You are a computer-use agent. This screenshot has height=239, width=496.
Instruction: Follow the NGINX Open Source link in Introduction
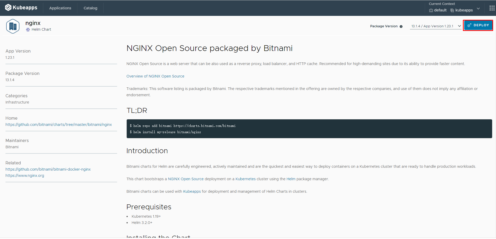click(186, 179)
